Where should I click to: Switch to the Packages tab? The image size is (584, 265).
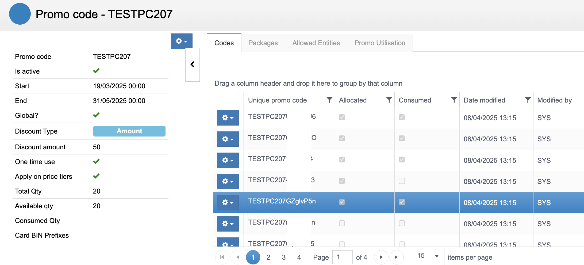(263, 43)
